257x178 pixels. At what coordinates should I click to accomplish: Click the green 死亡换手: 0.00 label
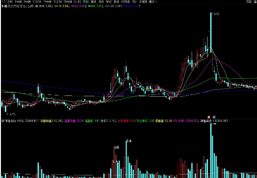(146, 121)
